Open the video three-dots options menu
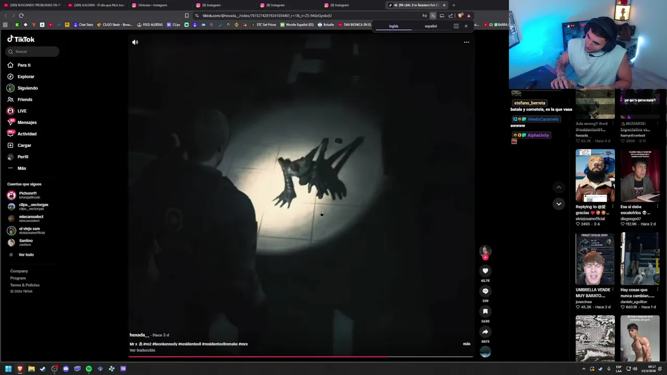Image resolution: width=667 pixels, height=375 pixels. [x=466, y=42]
